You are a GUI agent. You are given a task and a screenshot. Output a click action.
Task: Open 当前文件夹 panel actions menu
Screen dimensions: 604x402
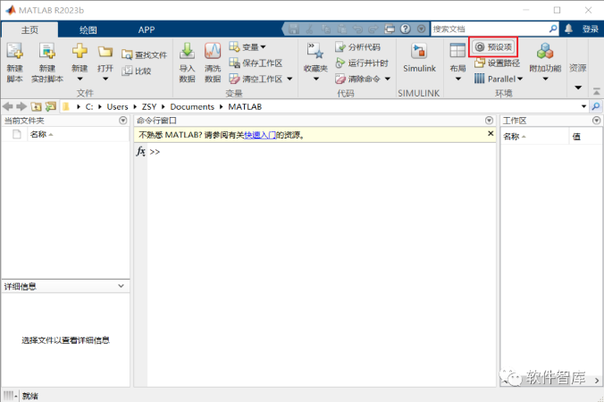pos(123,121)
